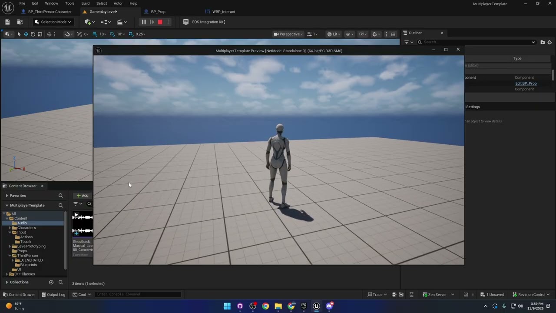Select the Blueprints folder
The width and height of the screenshot is (556, 313).
pyautogui.click(x=28, y=265)
